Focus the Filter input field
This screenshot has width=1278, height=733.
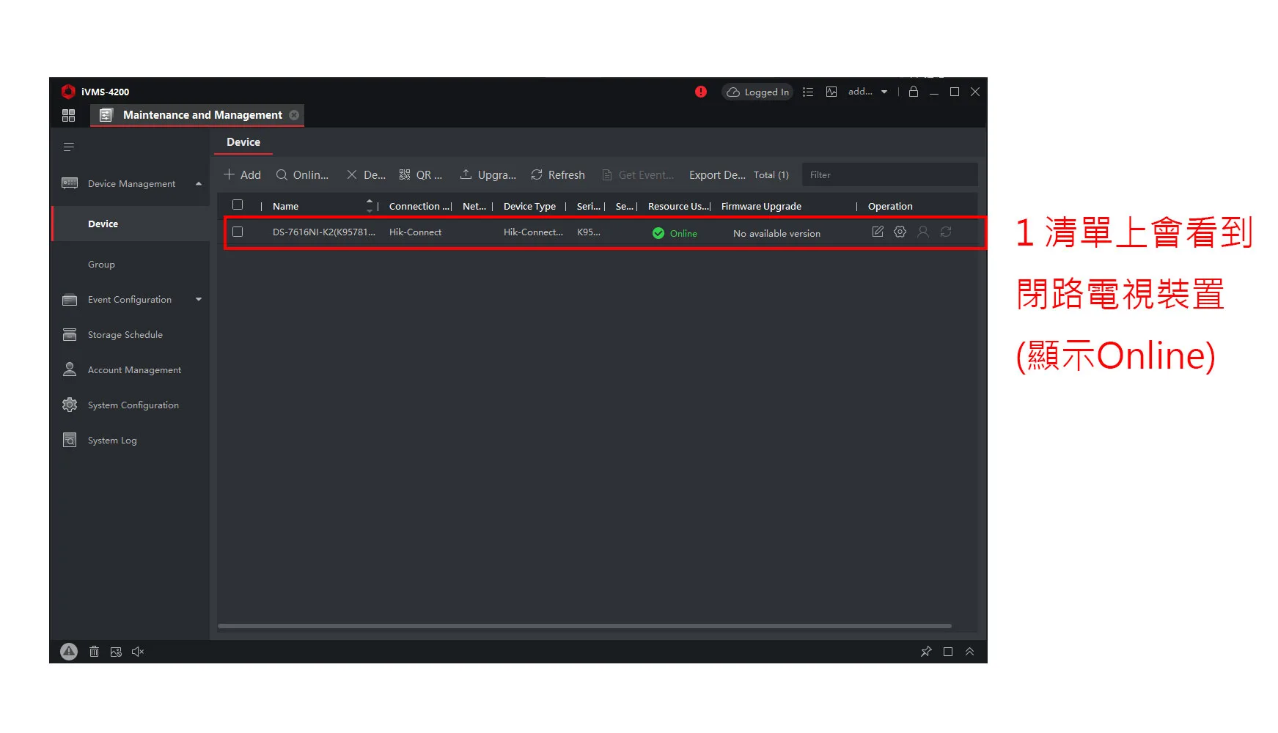tap(889, 174)
